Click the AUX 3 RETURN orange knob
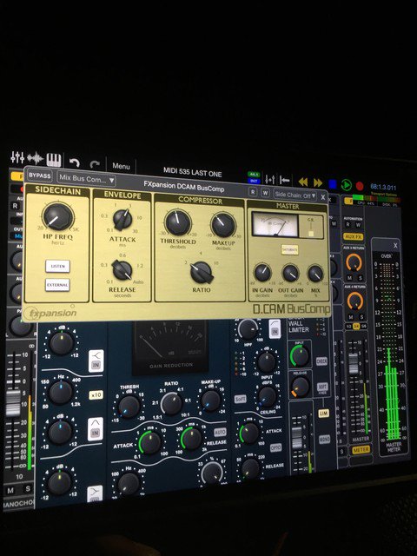The width and height of the screenshot is (417, 556). click(354, 262)
